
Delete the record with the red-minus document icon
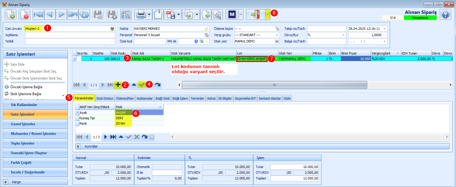[x=24, y=14]
